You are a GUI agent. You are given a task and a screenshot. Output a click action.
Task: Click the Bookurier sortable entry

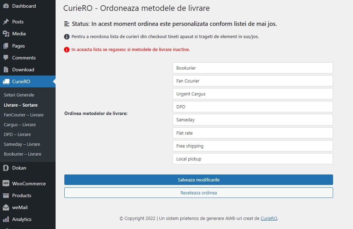pyautogui.click(x=252, y=68)
